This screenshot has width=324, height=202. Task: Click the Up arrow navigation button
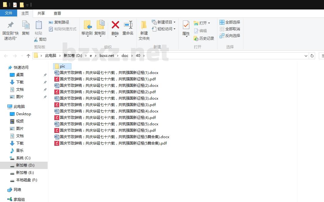click(28, 56)
